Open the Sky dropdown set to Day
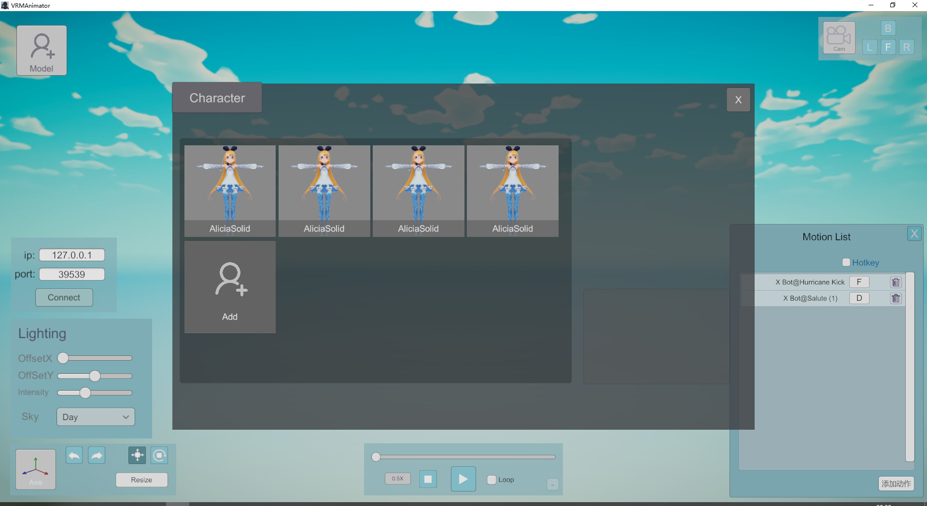The width and height of the screenshot is (927, 506). 95,417
